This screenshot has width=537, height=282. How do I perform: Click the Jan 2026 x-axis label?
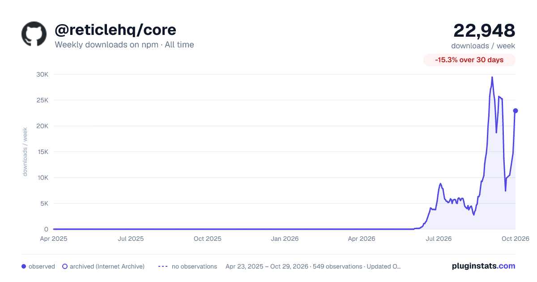285,239
